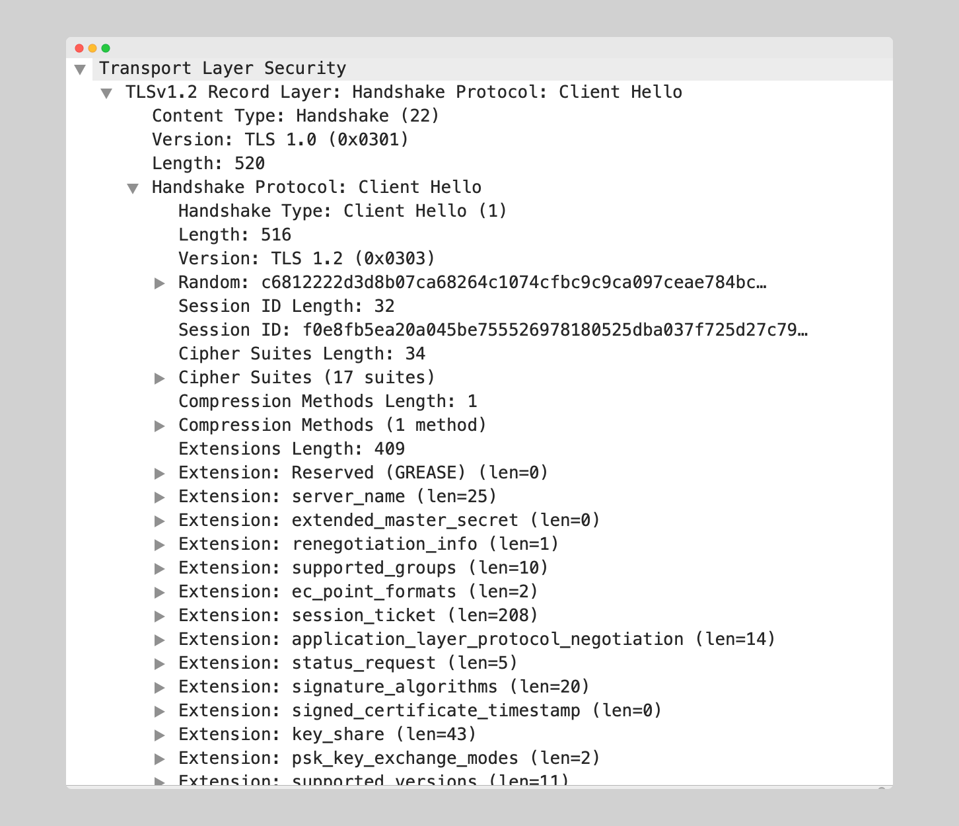Collapse the TLSv1.2 Record Layer node
This screenshot has width=959, height=826.
[x=106, y=93]
